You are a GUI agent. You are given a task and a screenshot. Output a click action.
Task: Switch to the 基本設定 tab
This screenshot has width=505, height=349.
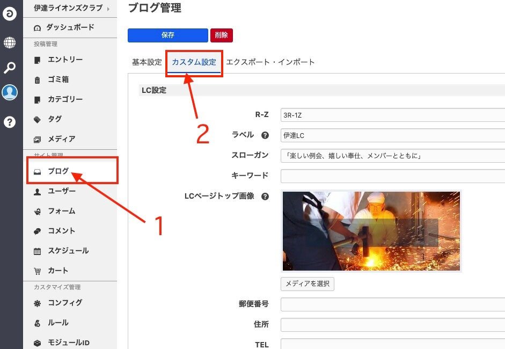click(147, 62)
